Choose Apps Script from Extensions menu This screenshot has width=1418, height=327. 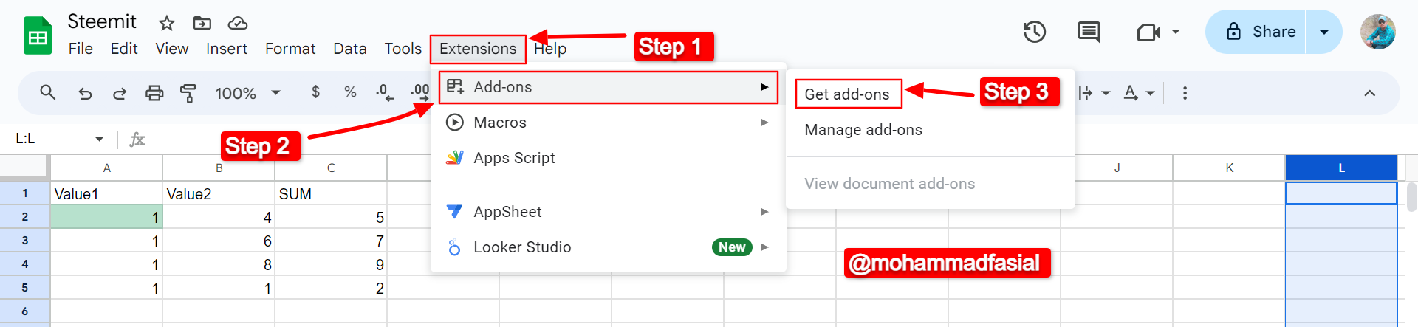pos(609,158)
